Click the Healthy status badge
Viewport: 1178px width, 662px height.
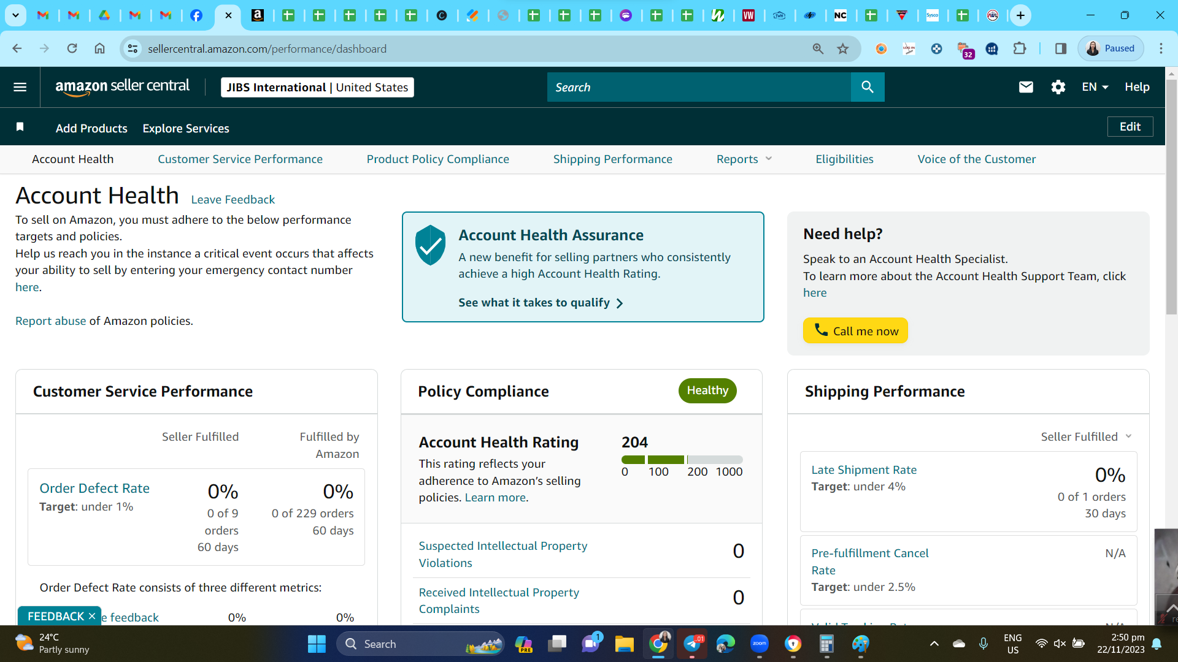click(707, 390)
